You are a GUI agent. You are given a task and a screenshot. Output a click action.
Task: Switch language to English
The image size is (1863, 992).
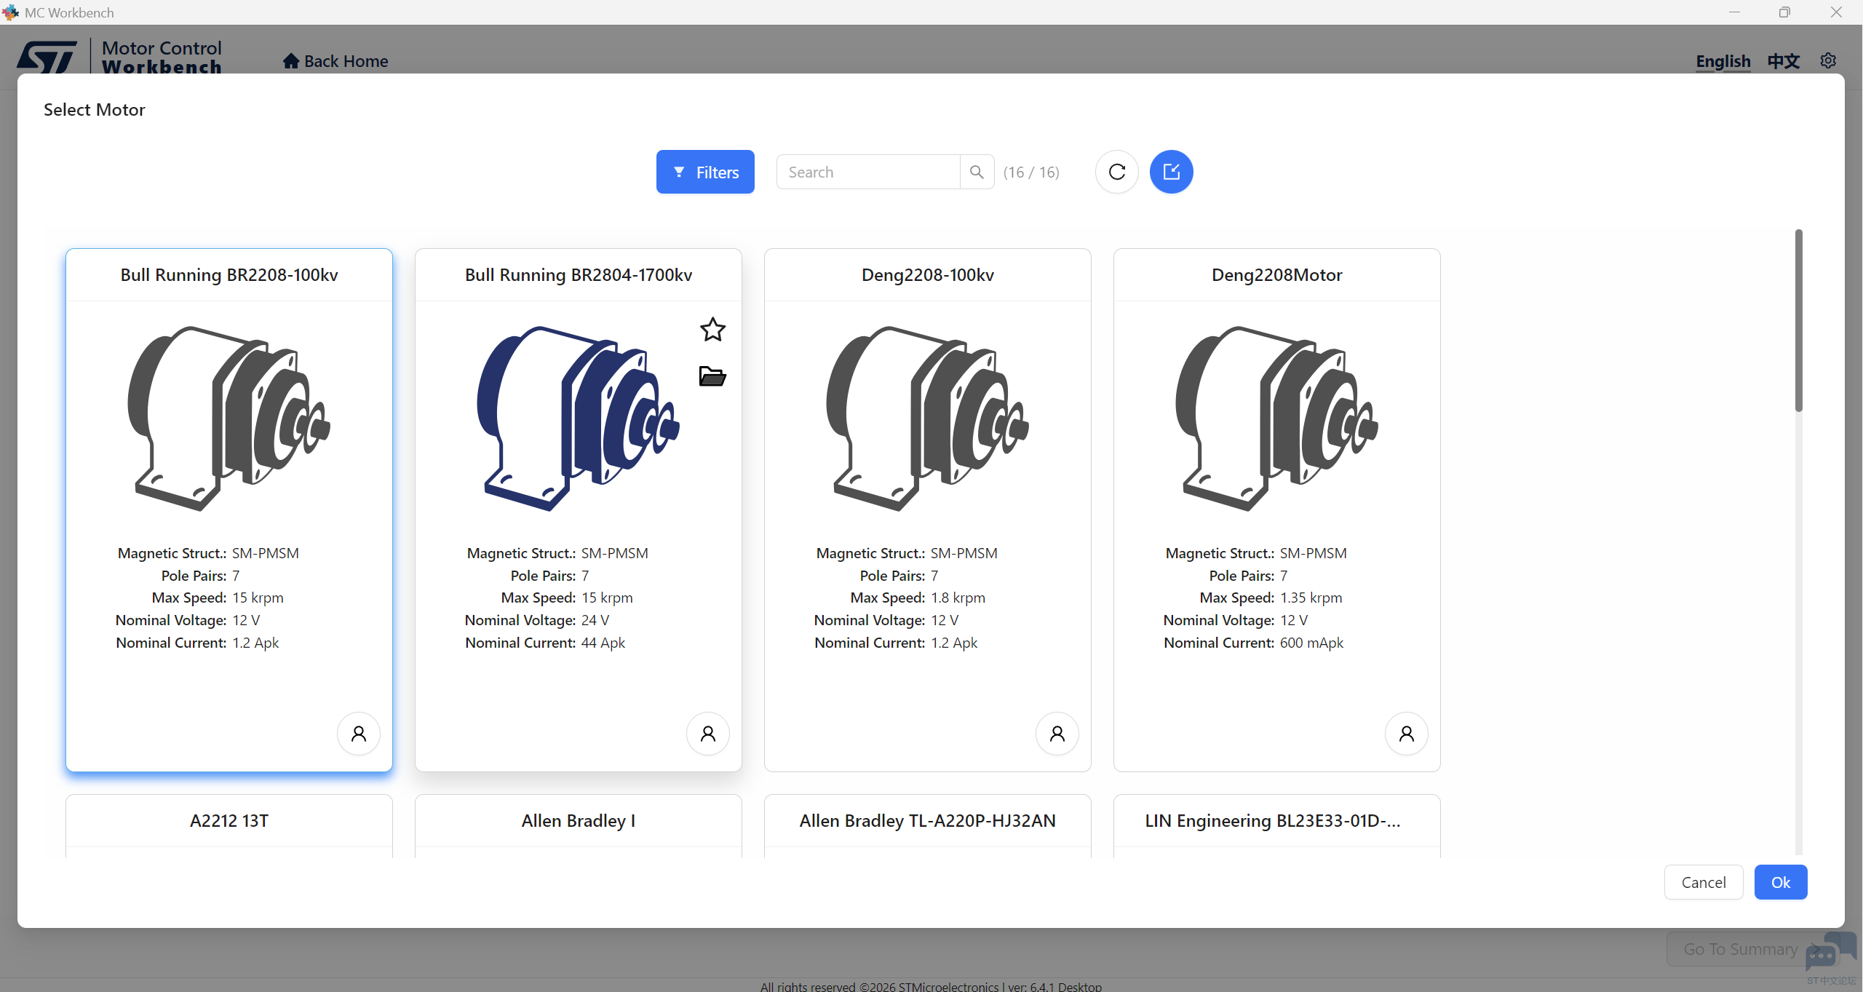pyautogui.click(x=1723, y=61)
